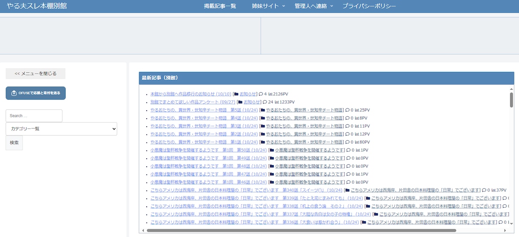The height and width of the screenshot is (237, 519).
Task: Click comment icon in やるおたち 第4話 row
Action: [347, 118]
